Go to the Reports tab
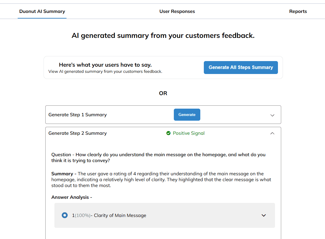325x239 pixels. [x=298, y=11]
